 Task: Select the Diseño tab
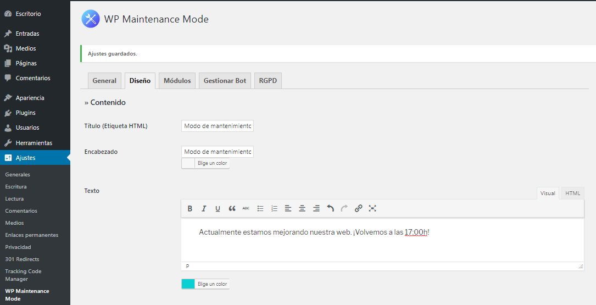click(x=140, y=81)
